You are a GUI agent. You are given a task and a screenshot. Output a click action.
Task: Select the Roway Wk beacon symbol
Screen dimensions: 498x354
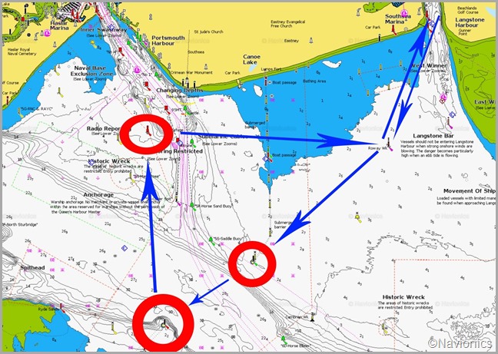[x=389, y=145]
